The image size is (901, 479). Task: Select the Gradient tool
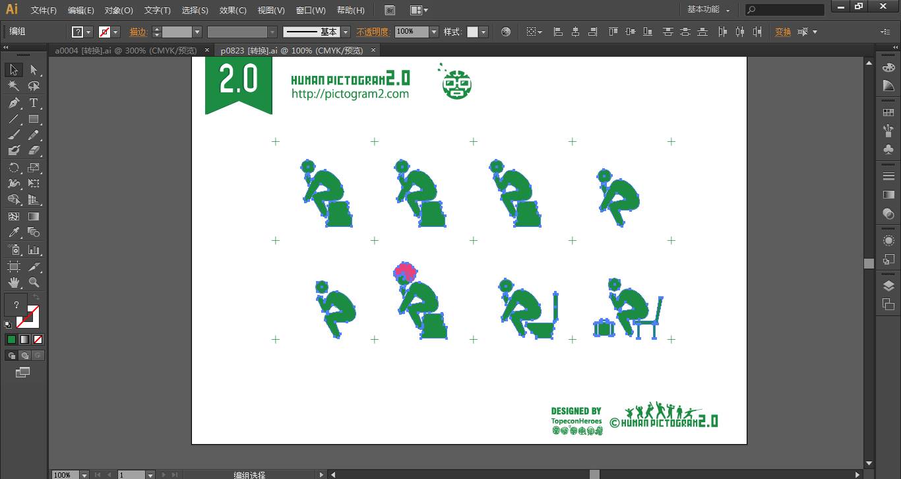coord(34,216)
